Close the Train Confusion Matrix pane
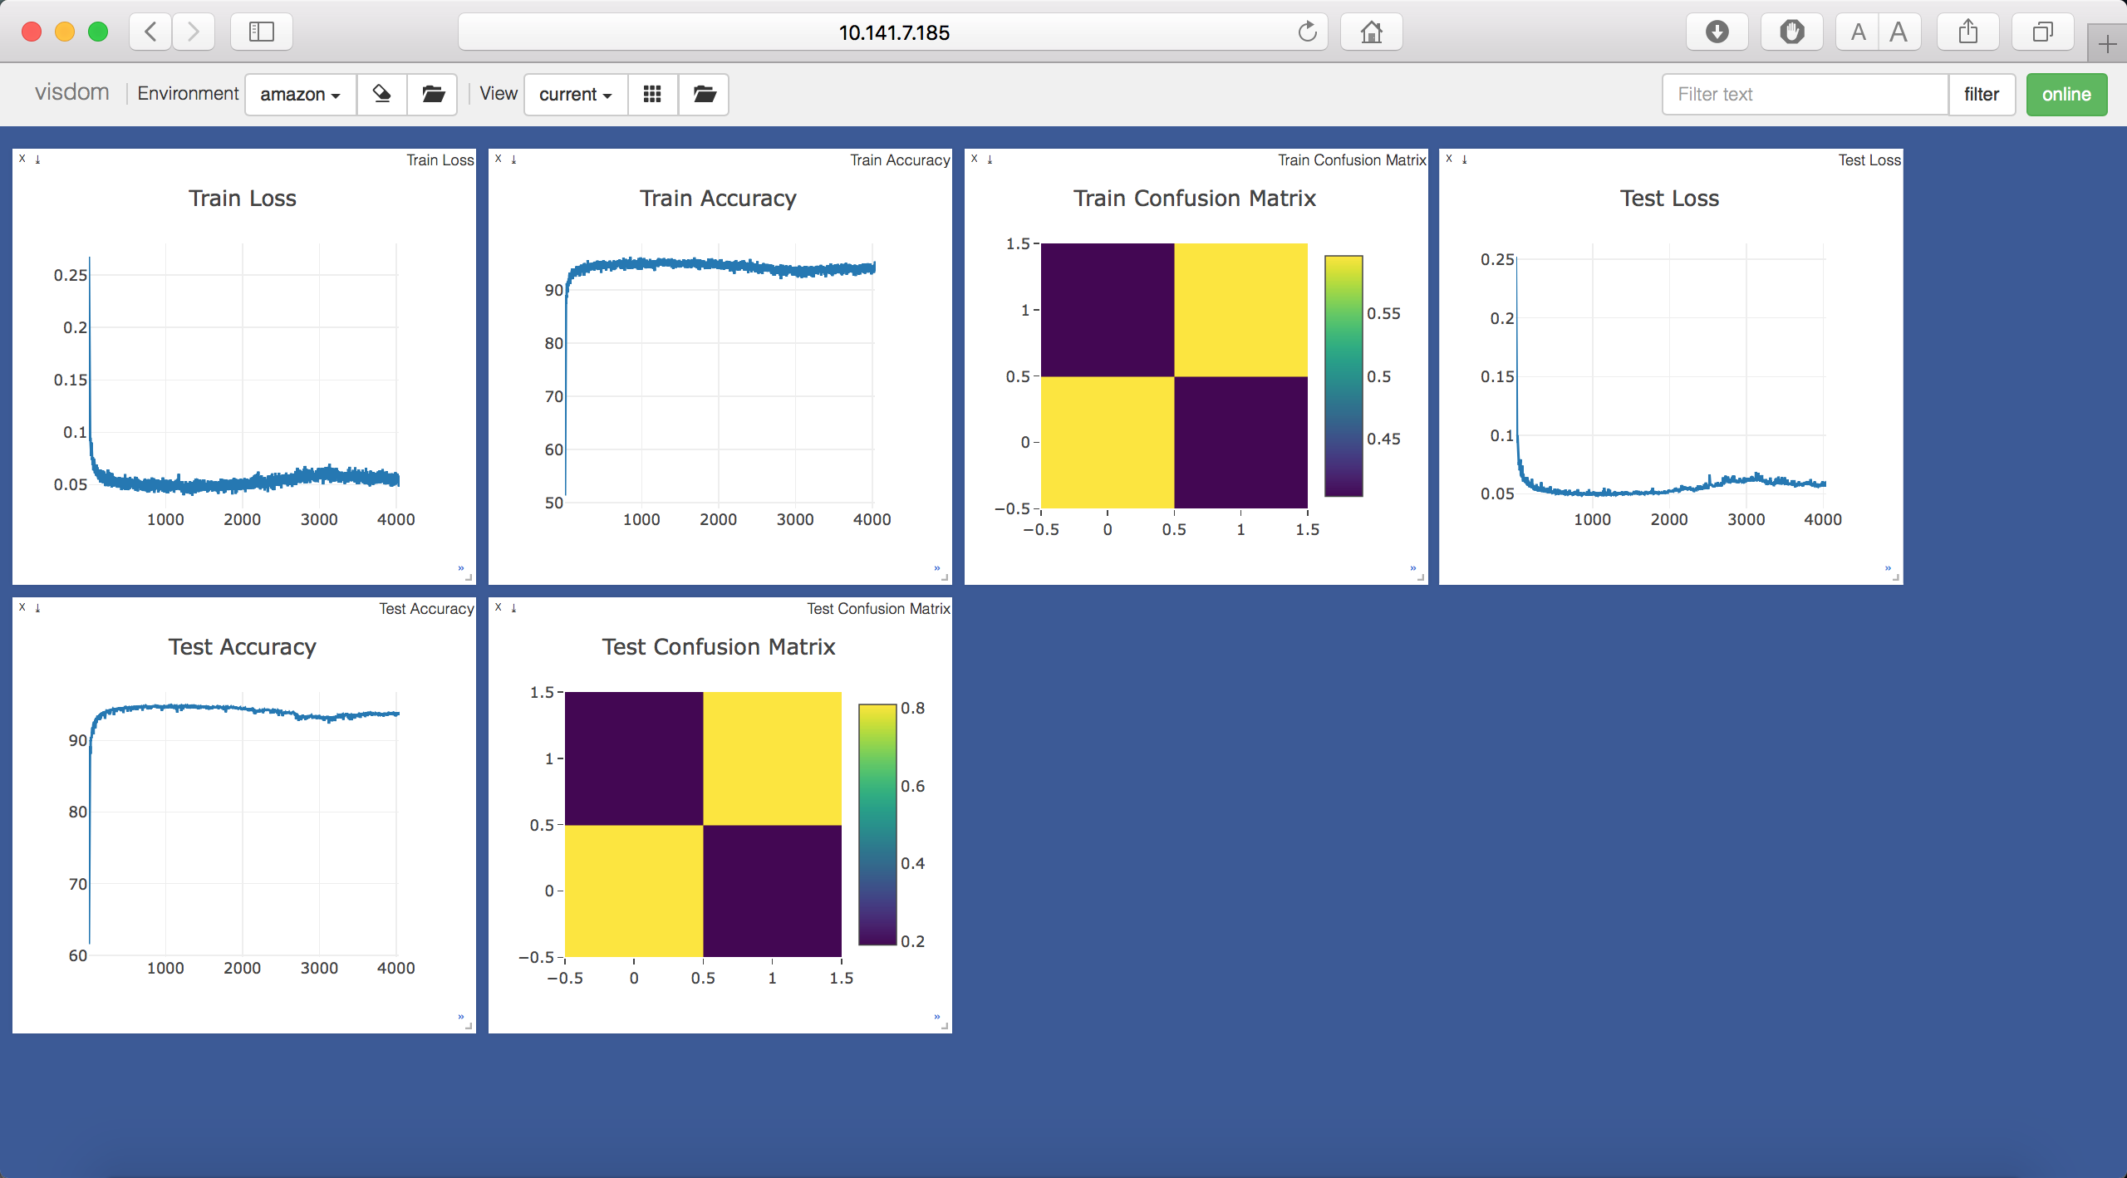The height and width of the screenshot is (1178, 2127). [x=975, y=159]
